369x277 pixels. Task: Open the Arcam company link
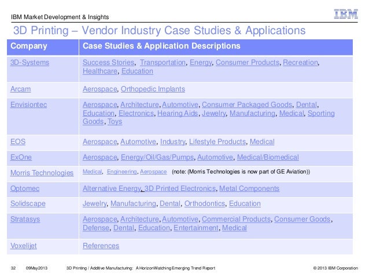[20, 89]
